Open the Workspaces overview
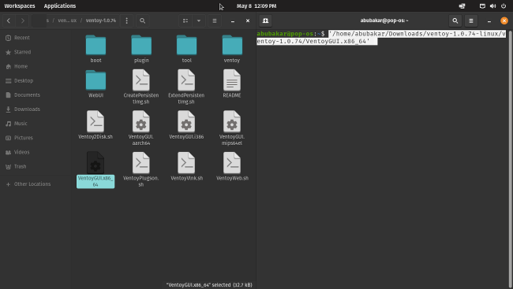Image resolution: width=513 pixels, height=289 pixels. click(20, 6)
